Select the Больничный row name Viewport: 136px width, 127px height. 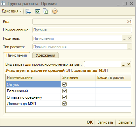33,91
